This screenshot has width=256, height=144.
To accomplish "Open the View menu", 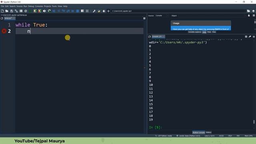I will tap(60, 6).
